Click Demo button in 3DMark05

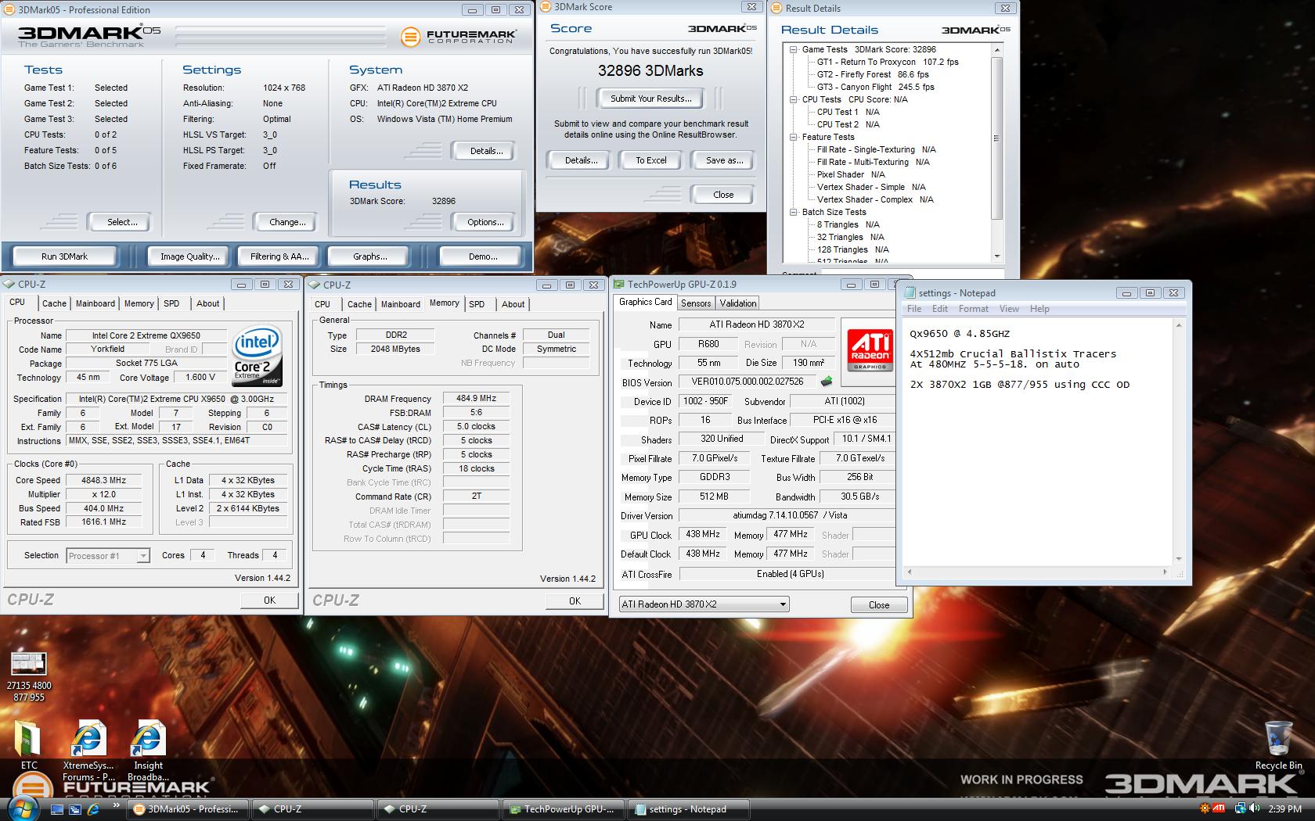[482, 256]
